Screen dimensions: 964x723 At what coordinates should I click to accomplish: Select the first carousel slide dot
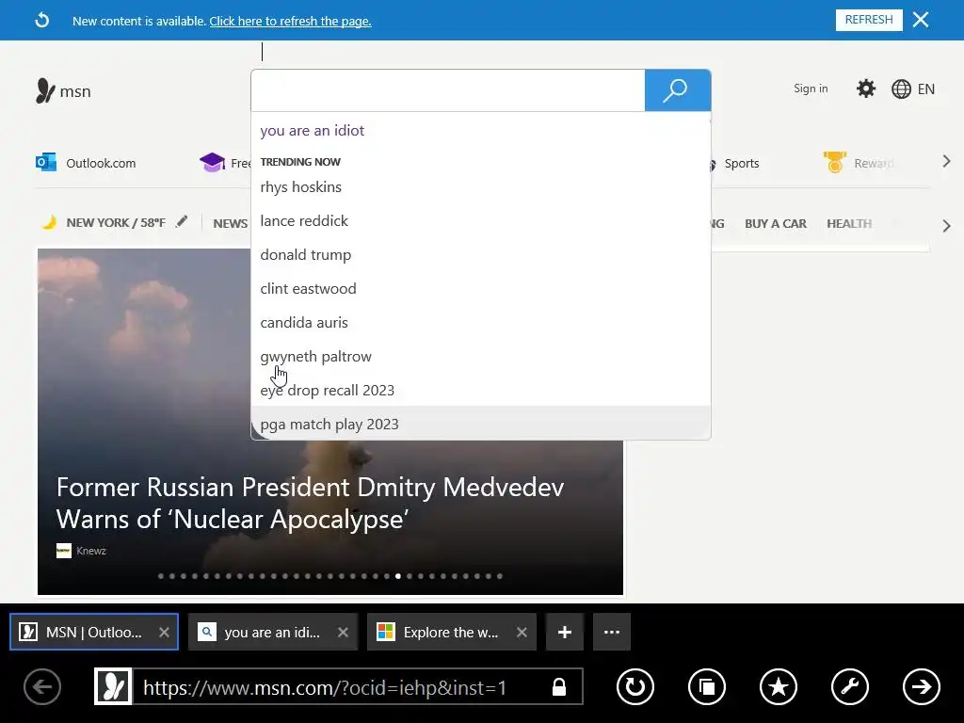[x=160, y=576]
